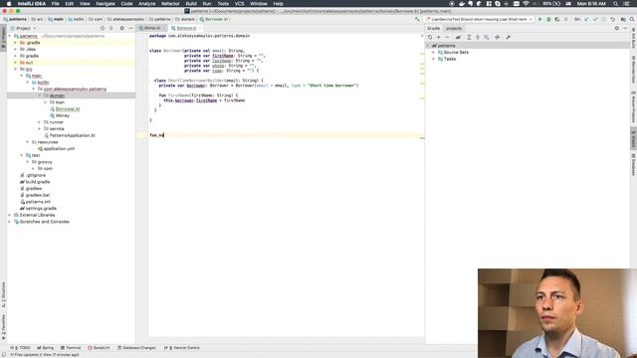Image resolution: width=637 pixels, height=358 pixels.
Task: Open Spring tool window button
Action: point(46,348)
